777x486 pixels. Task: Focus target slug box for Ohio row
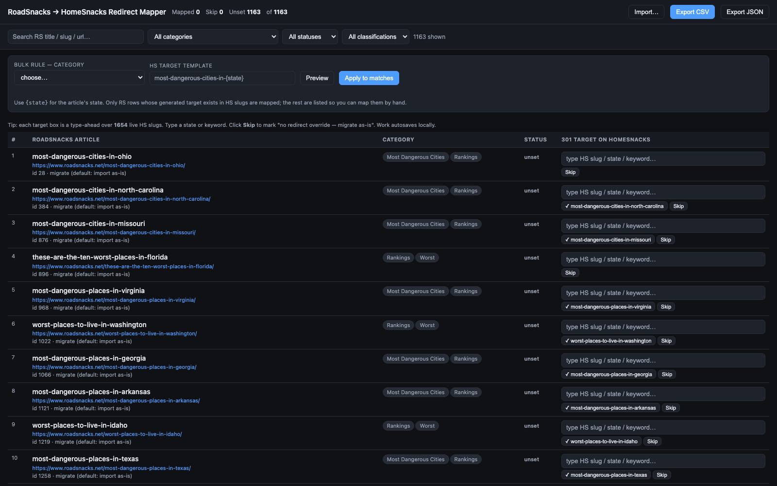(x=663, y=159)
